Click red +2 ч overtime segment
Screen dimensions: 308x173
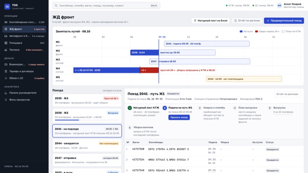[x=149, y=70]
